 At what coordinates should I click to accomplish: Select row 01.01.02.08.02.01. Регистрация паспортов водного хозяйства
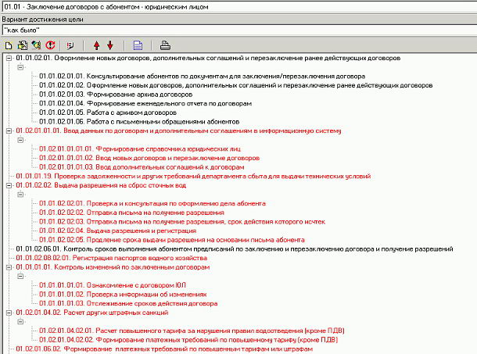click(x=111, y=258)
